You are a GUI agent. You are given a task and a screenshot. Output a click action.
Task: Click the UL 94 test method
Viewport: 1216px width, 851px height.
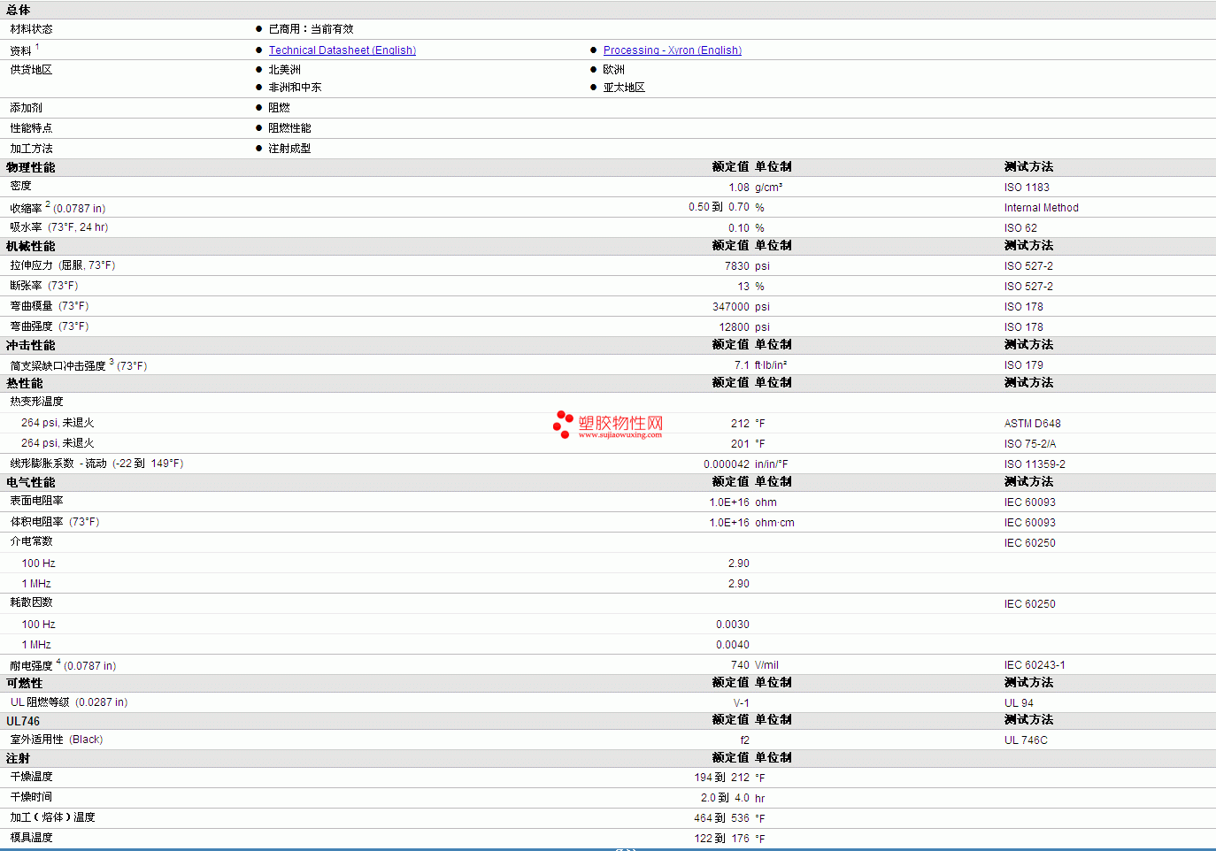1019,703
